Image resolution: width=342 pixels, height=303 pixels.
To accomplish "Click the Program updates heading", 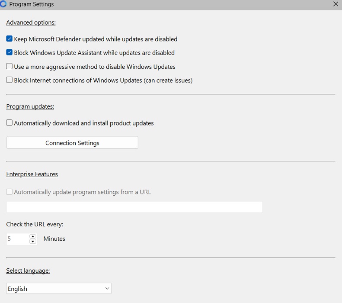I will click(x=30, y=106).
